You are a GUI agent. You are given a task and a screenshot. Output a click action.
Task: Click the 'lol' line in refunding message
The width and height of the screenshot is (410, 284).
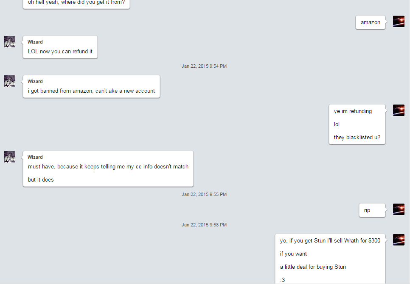pos(337,124)
